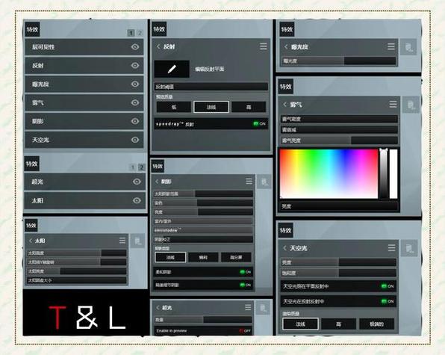This screenshot has width=445, height=355.
Task: Open the 雾气 entry in the effects list
Action: [84, 102]
